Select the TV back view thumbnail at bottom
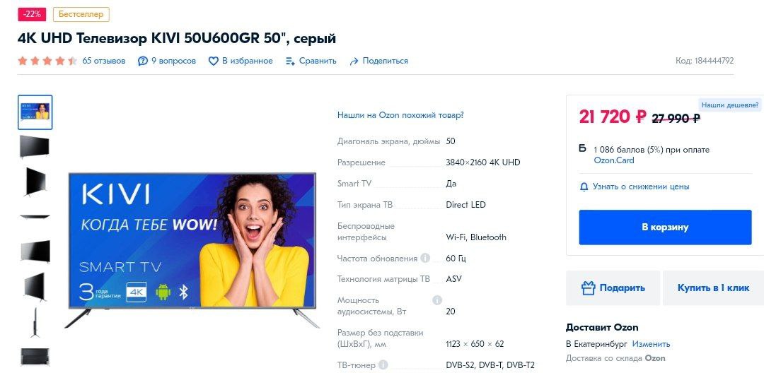 click(35, 357)
